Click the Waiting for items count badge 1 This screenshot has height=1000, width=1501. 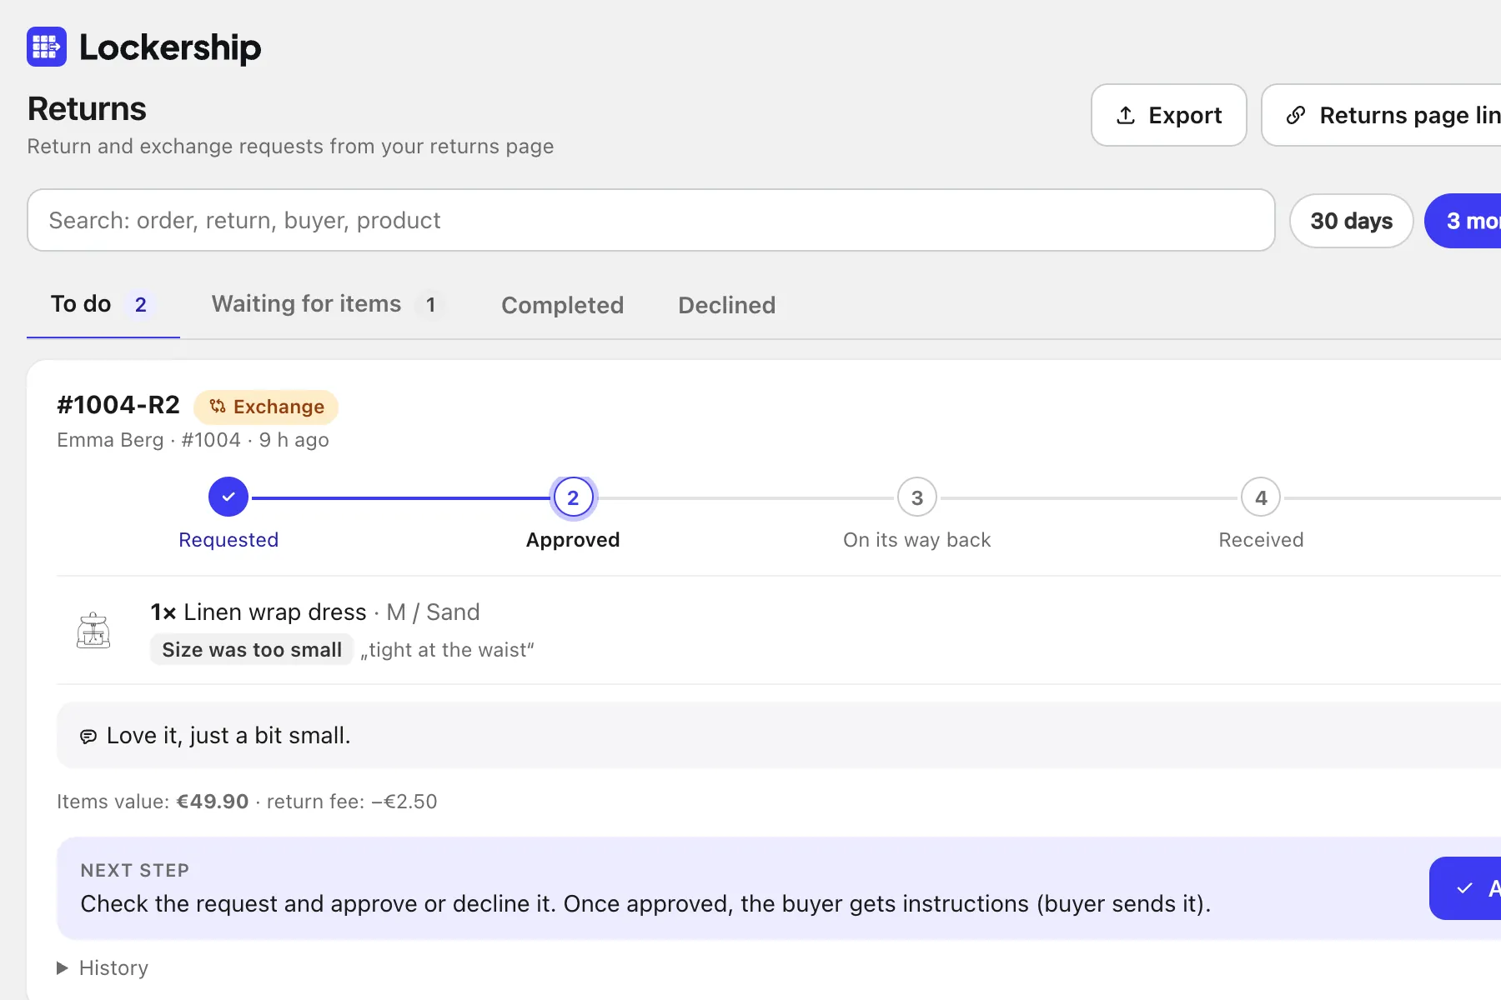click(431, 305)
